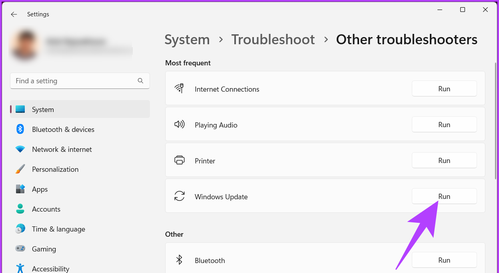Open Bluetooth & devices settings
This screenshot has width=499, height=273.
80,129
